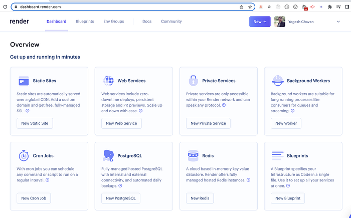The width and height of the screenshot is (351, 218).
Task: Click the Overview heading
Action: [x=25, y=45]
